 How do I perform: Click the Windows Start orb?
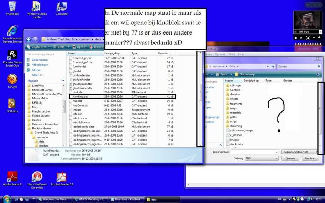tap(7, 199)
